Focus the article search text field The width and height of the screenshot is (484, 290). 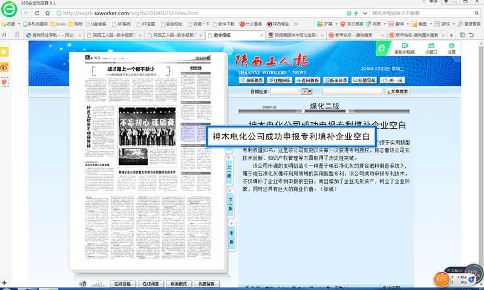pos(353,91)
